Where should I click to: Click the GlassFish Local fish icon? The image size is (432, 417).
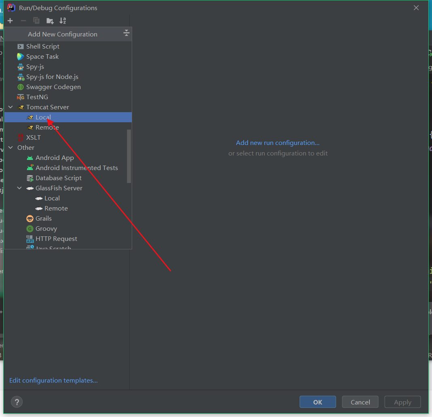coord(39,198)
